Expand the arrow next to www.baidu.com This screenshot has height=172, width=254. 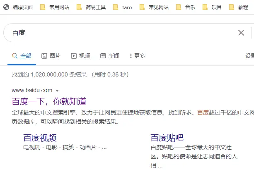57,91
